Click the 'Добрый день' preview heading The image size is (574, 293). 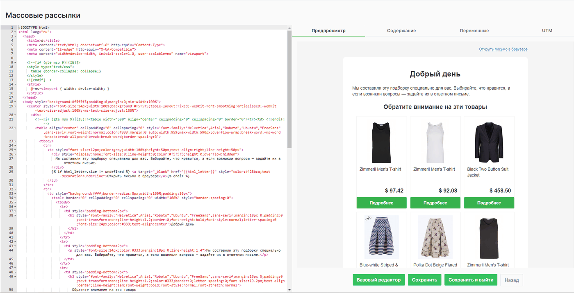point(435,74)
